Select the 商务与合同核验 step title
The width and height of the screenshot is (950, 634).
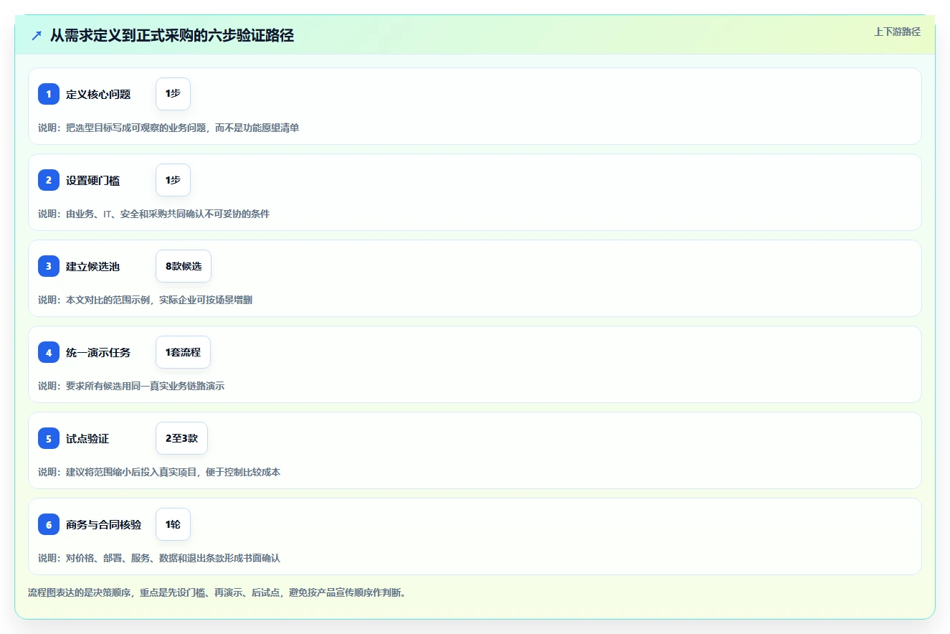(x=104, y=524)
